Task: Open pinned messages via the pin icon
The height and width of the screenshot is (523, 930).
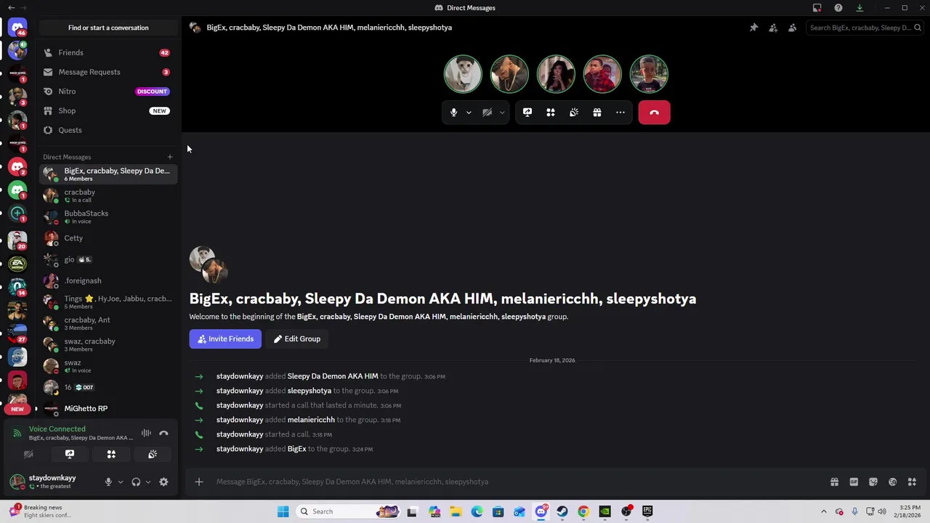Action: coord(753,28)
